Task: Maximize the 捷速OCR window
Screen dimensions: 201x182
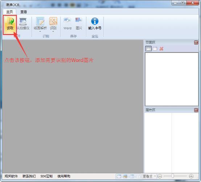Action: tap(183, 3)
